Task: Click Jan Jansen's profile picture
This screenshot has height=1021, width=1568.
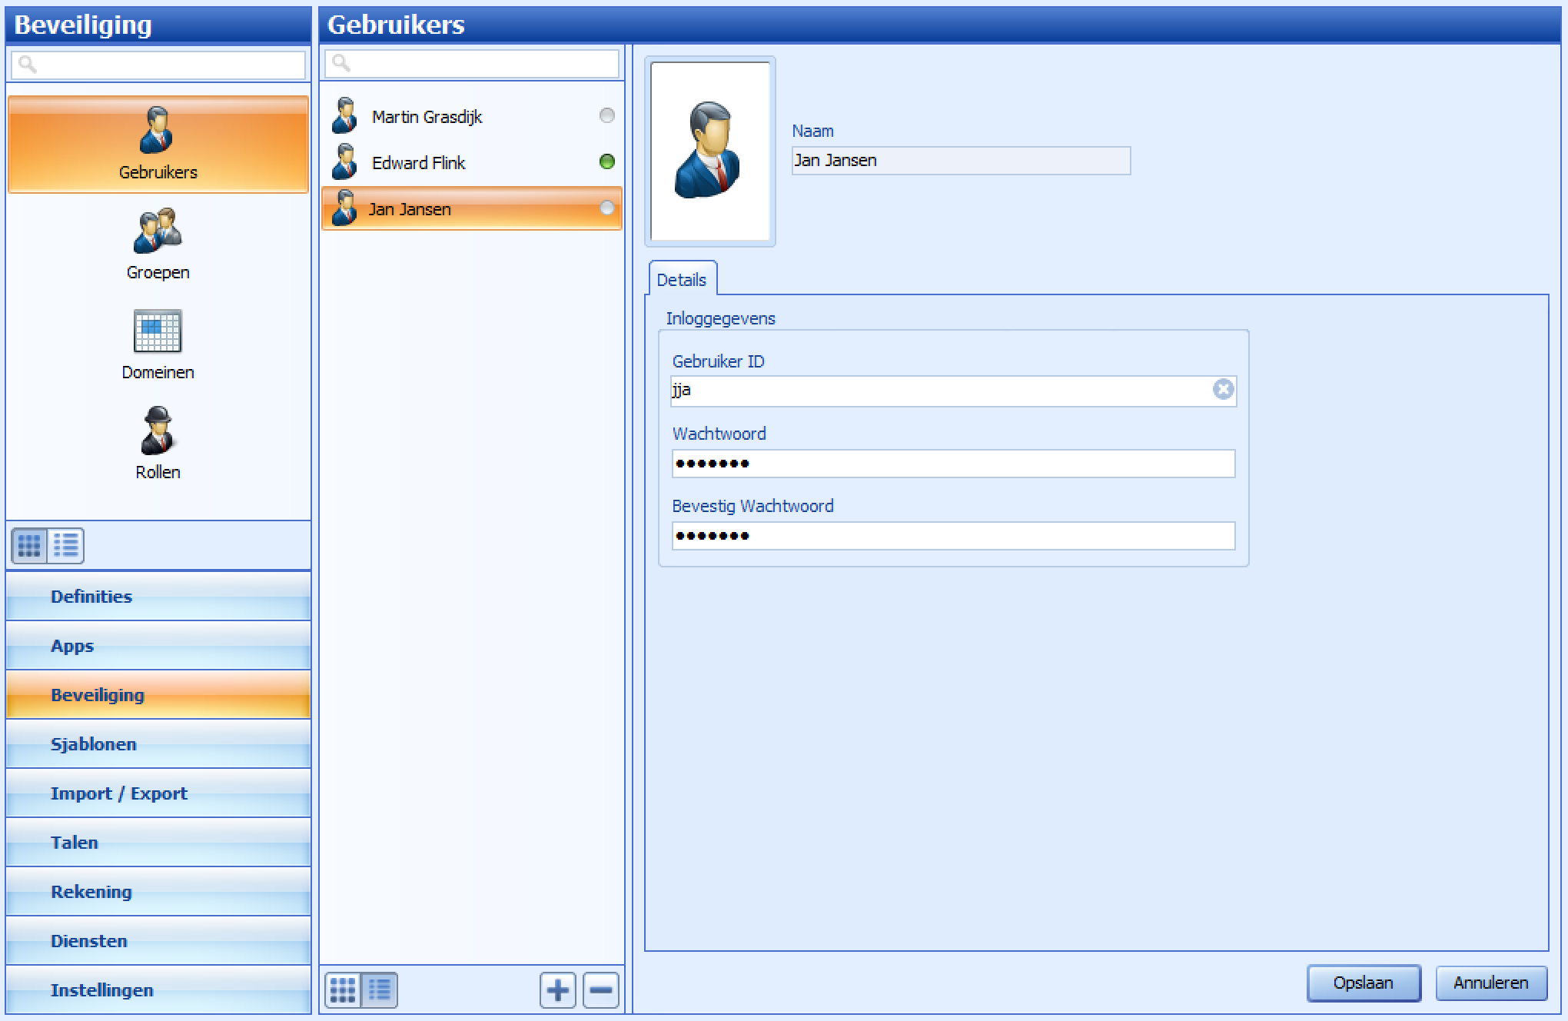Action: (709, 151)
